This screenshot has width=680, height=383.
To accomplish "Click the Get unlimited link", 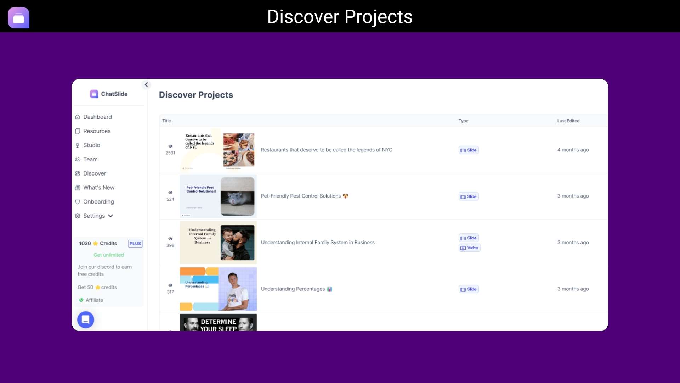I will tap(108, 255).
